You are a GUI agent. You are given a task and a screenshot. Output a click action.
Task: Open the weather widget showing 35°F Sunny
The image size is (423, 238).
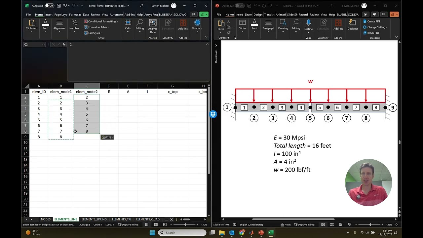click(x=33, y=233)
